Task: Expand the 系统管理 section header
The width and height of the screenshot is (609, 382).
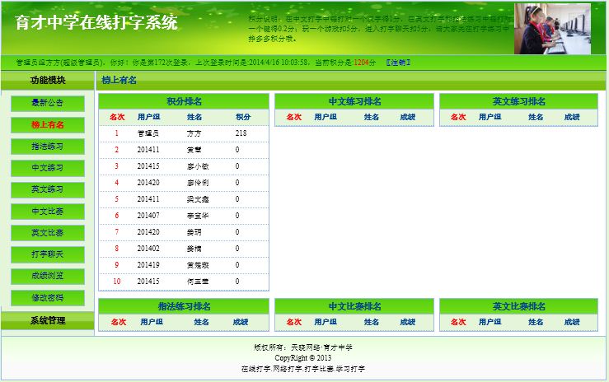Action: tap(47, 320)
